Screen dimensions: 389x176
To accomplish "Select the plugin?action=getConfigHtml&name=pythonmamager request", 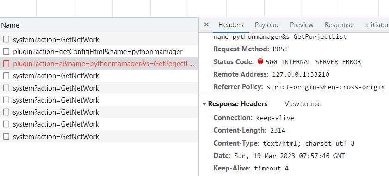I will [x=99, y=52].
